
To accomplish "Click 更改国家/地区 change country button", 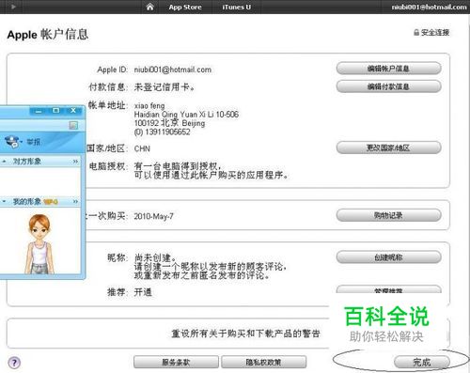I will click(x=389, y=148).
